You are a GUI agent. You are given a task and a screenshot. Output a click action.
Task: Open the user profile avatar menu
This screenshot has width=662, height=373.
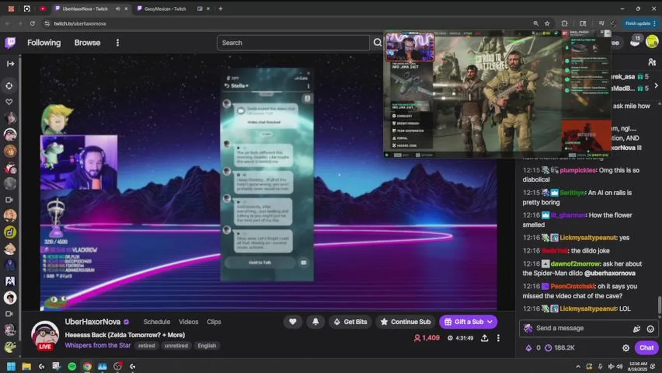point(652,42)
